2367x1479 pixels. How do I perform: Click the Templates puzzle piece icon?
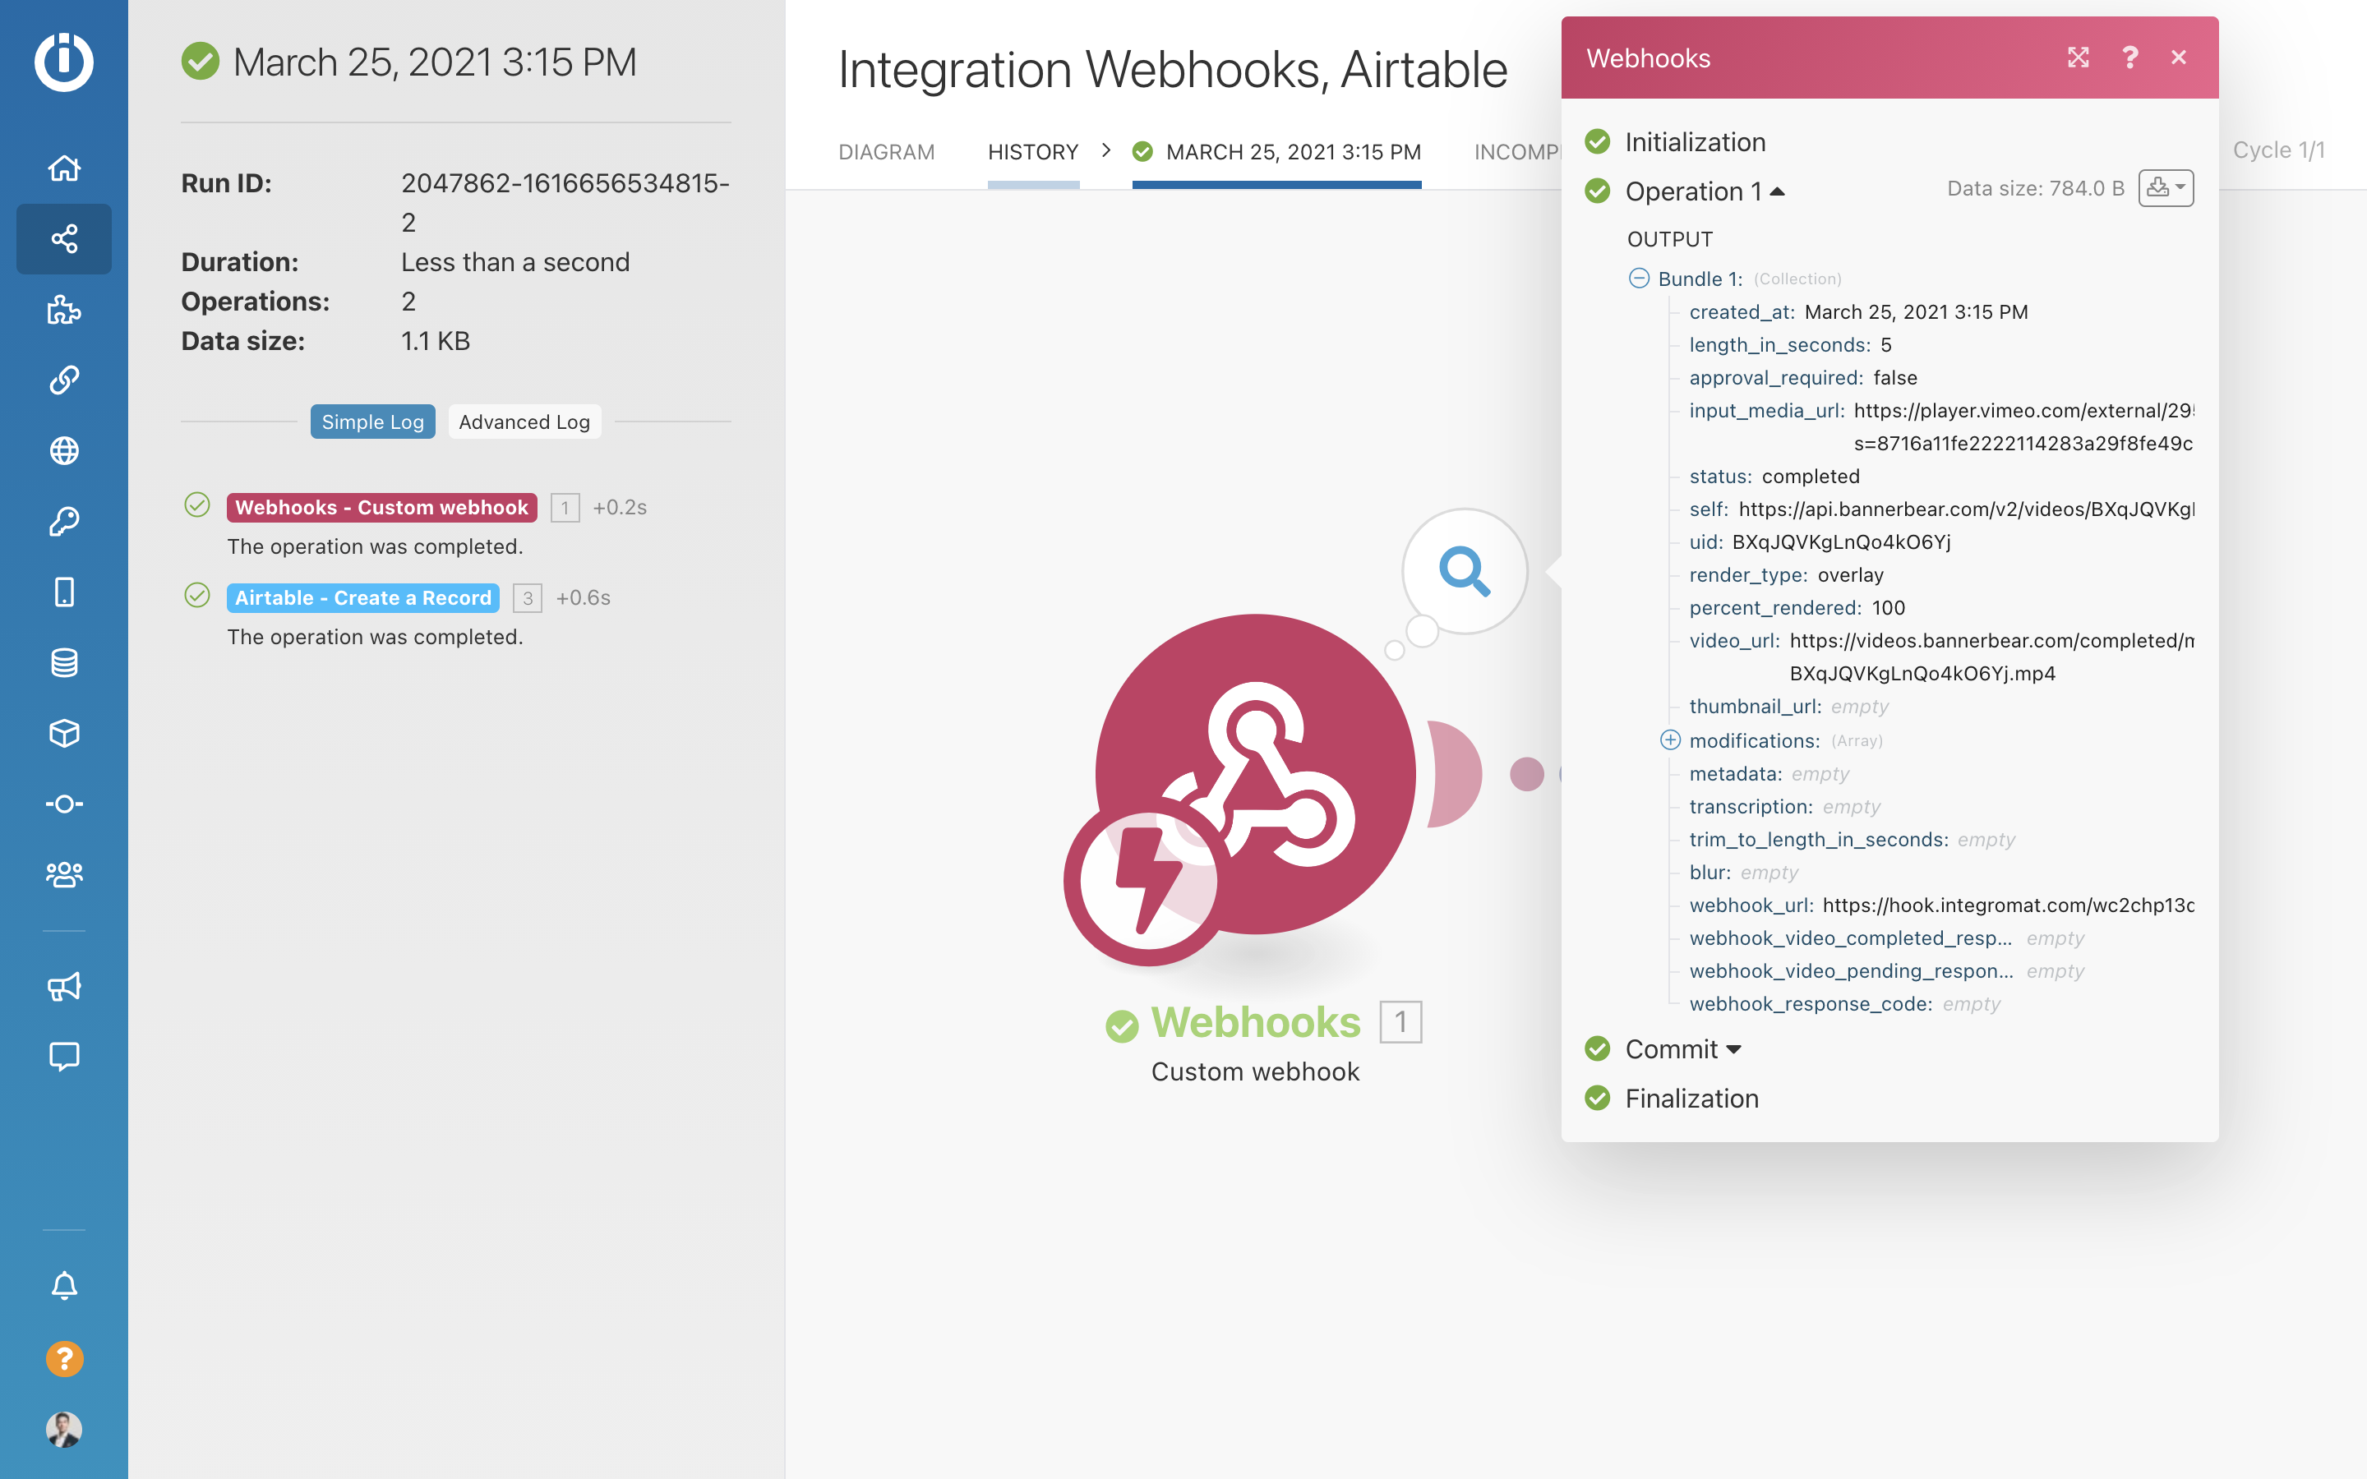click(63, 309)
